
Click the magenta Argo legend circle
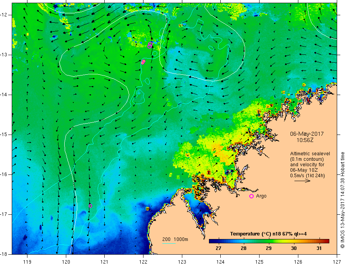pyautogui.click(x=251, y=196)
